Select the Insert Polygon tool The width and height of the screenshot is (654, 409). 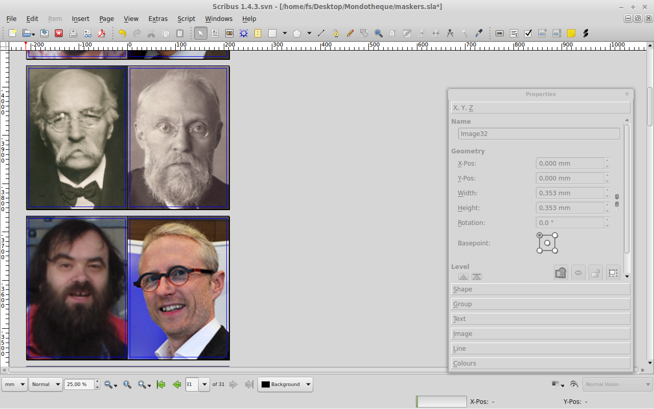pyautogui.click(x=297, y=33)
